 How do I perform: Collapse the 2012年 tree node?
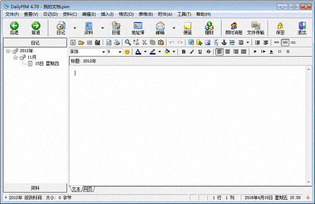(8, 51)
